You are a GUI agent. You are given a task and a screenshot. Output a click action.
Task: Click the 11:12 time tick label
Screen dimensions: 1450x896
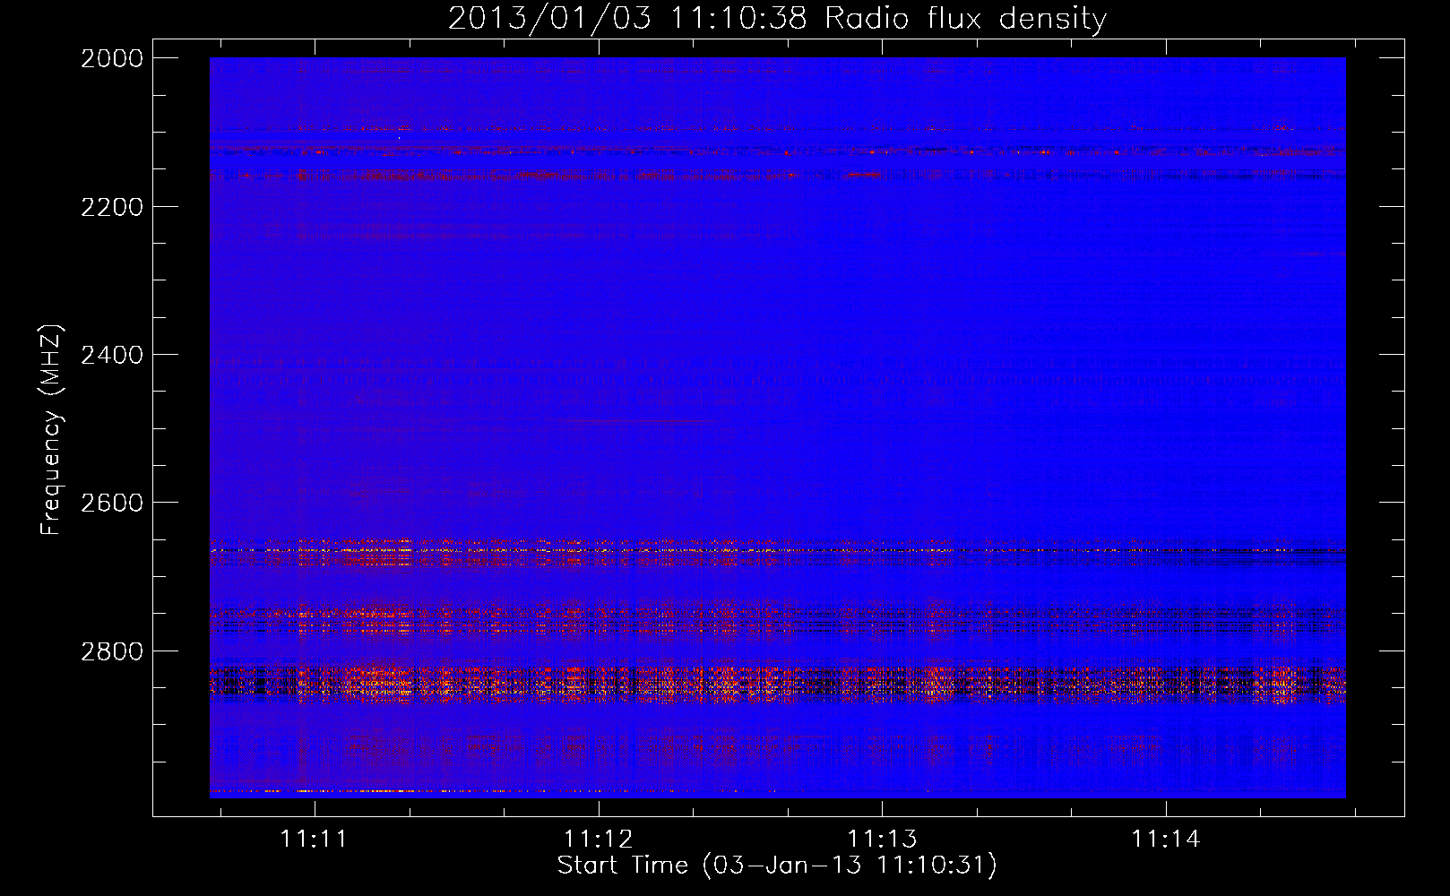pyautogui.click(x=598, y=839)
